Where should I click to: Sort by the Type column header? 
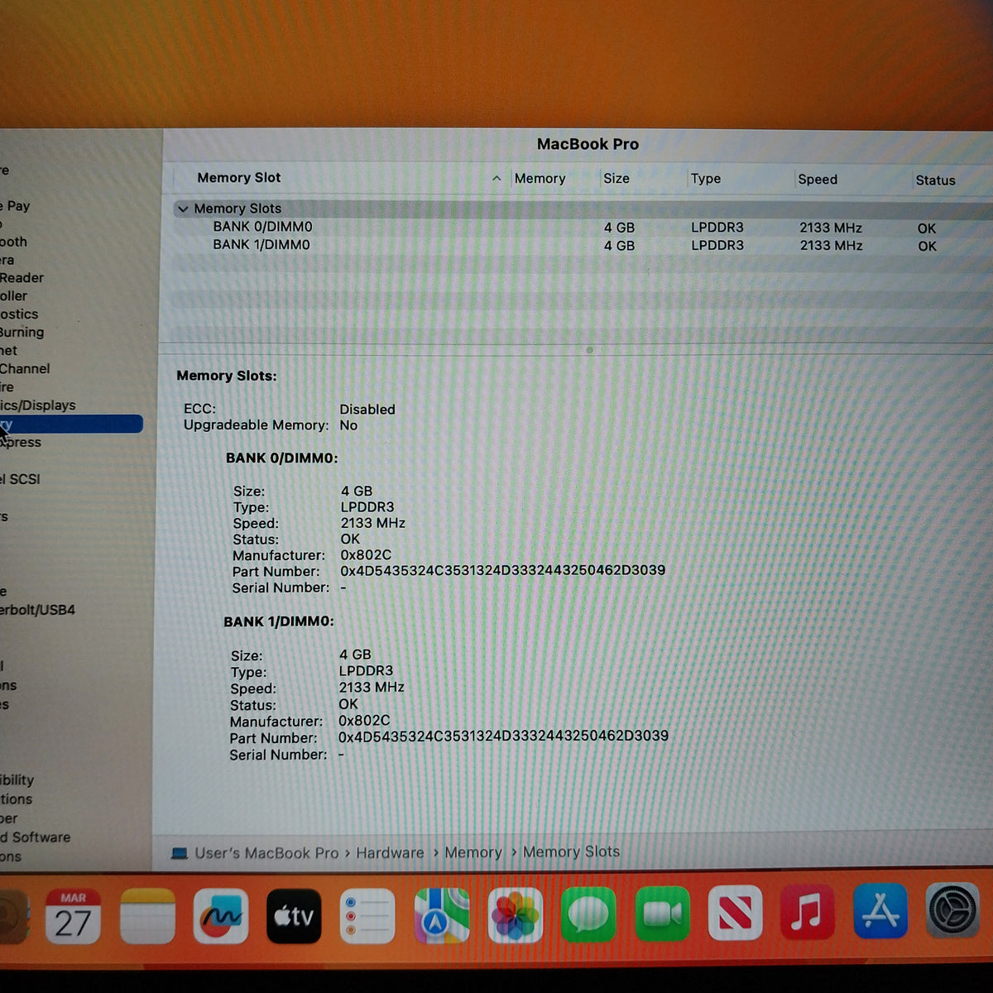706,178
